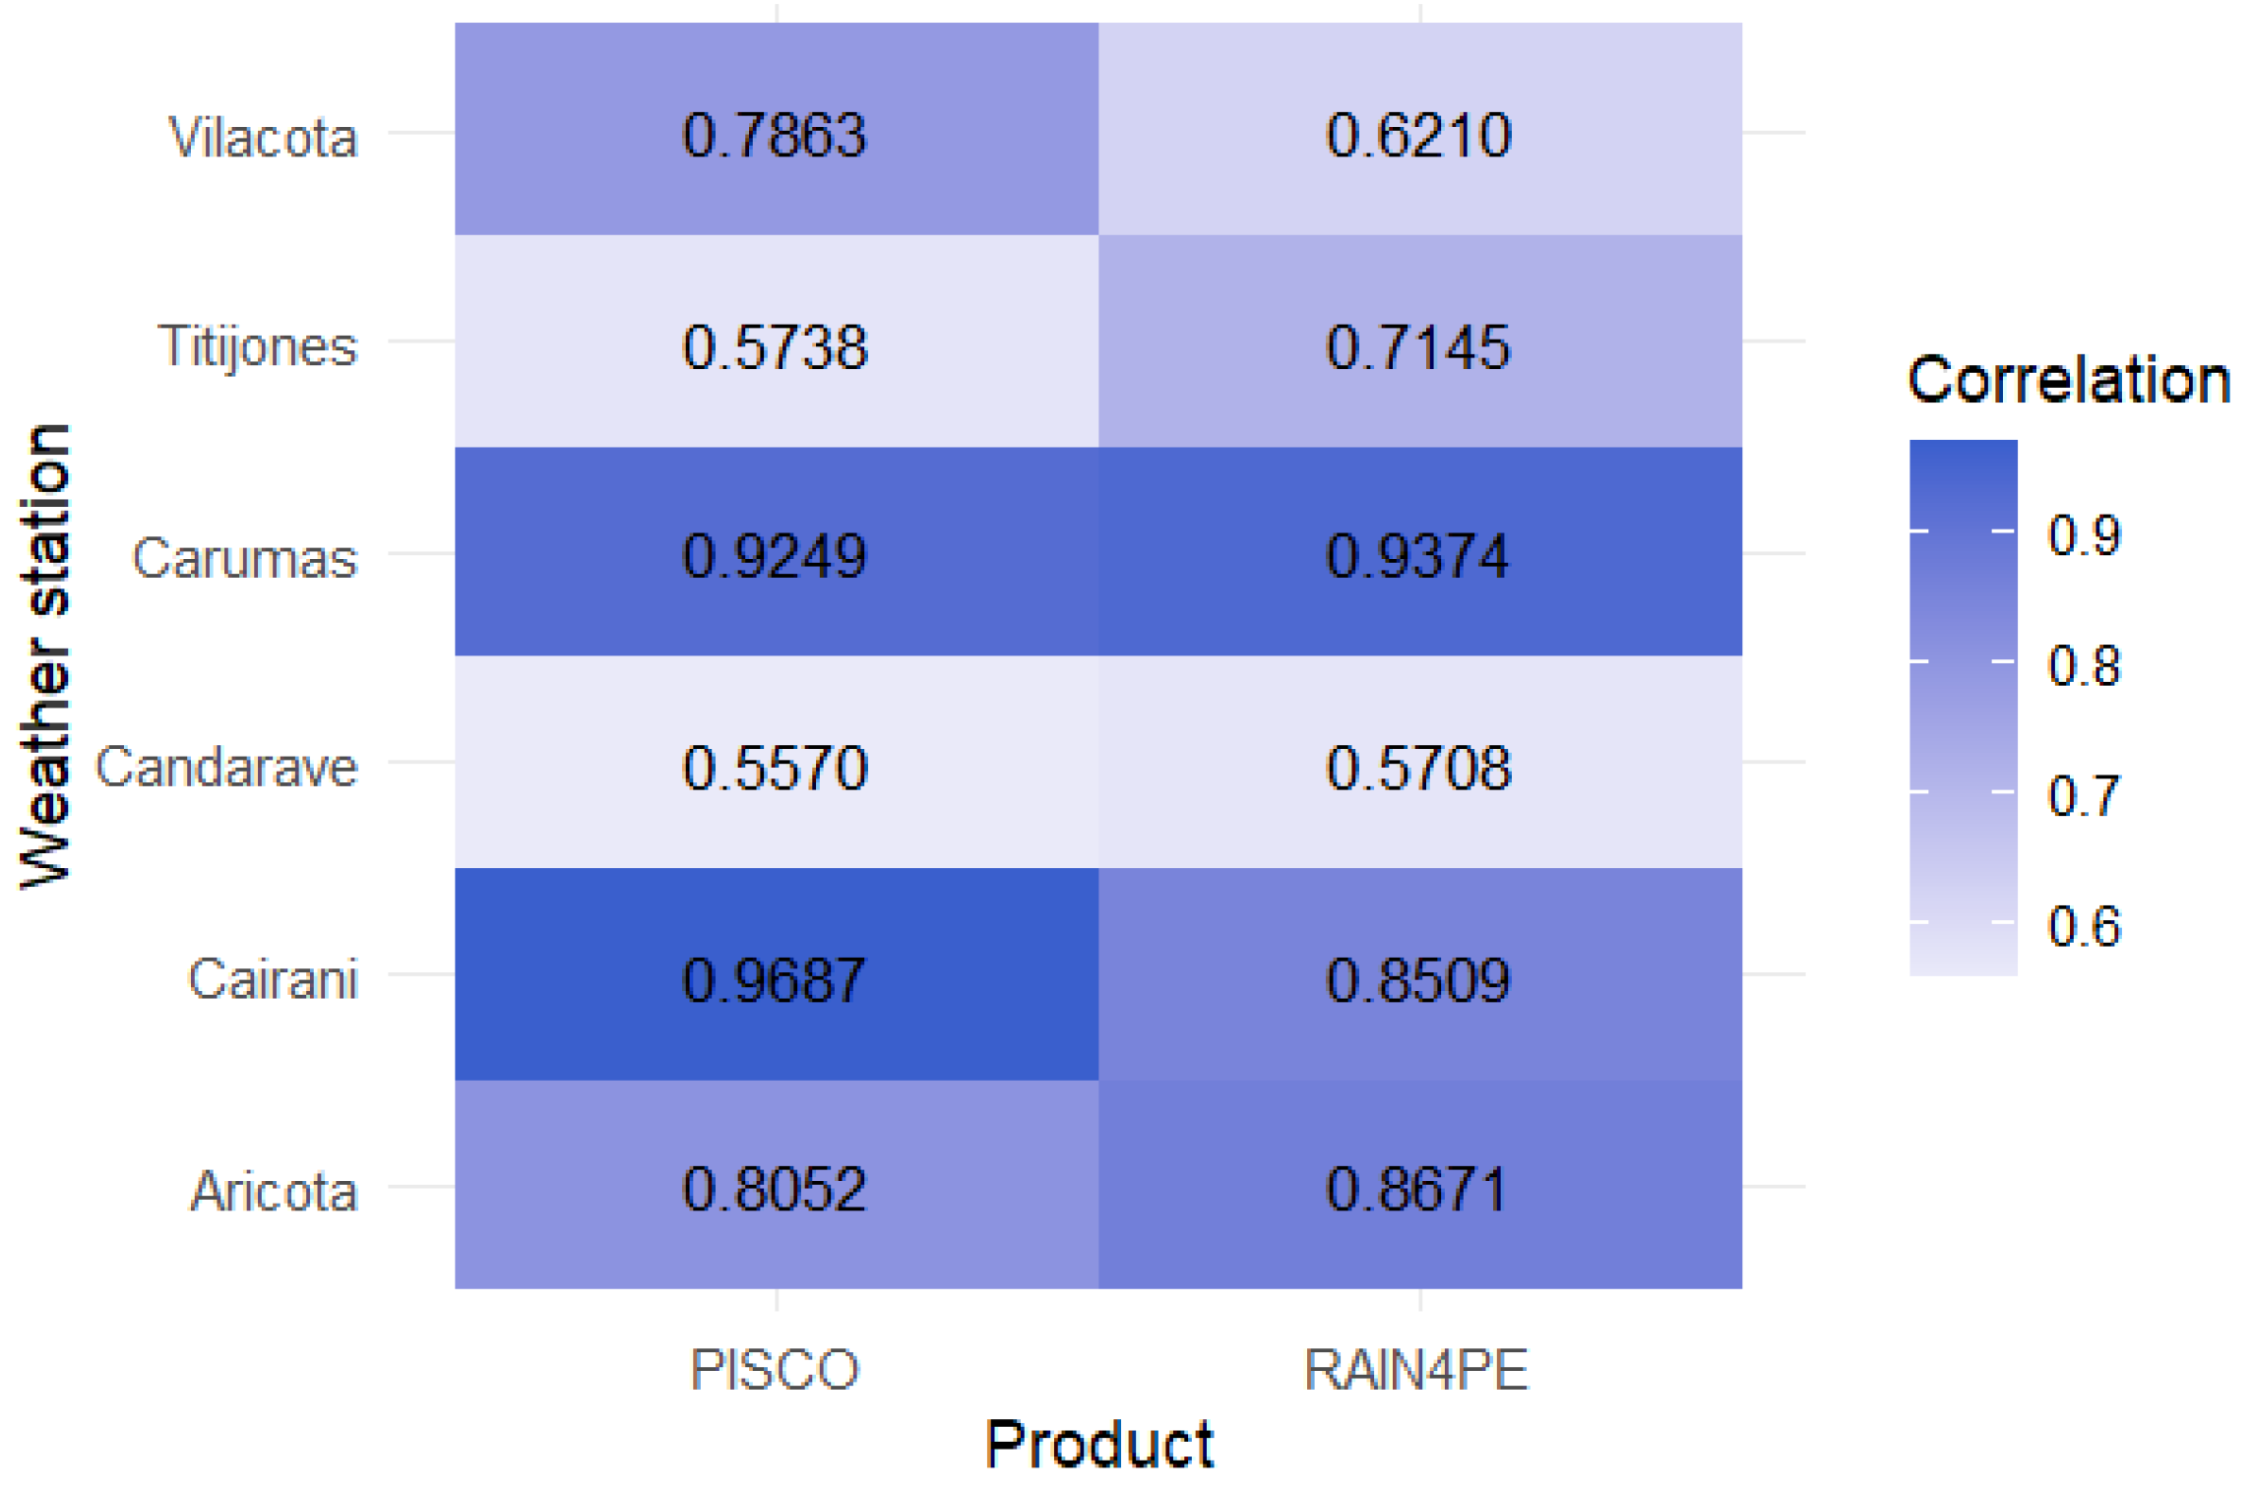Click the Cairani PISCO cell 0.9687
This screenshot has width=2252, height=1490.
775,977
